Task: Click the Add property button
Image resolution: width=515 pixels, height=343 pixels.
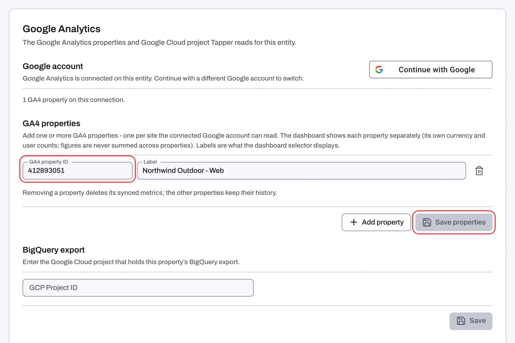Action: point(376,222)
